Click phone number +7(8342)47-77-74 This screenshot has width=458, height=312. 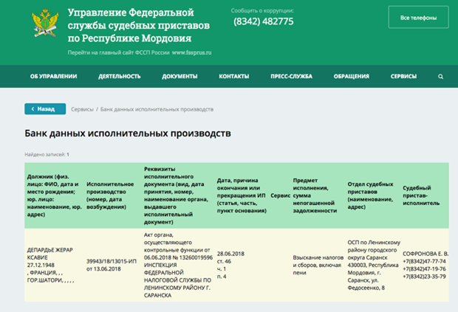coord(424,261)
